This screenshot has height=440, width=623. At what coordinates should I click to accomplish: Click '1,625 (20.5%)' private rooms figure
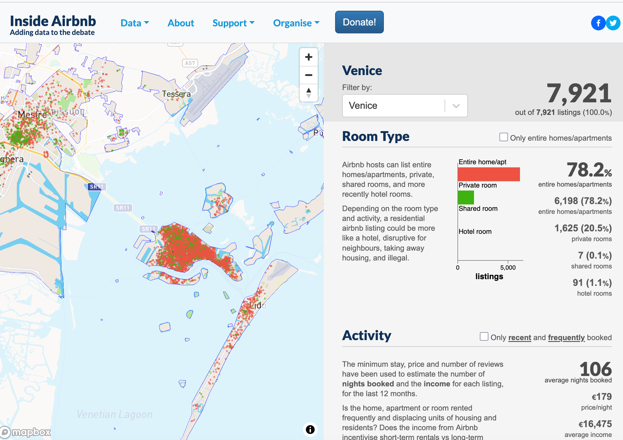[x=583, y=228]
